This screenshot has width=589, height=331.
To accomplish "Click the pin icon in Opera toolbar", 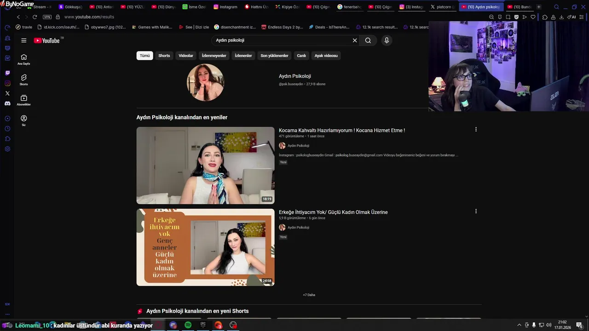I will (500, 17).
